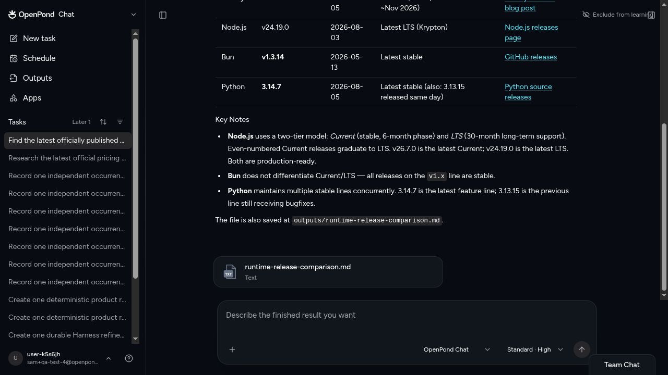Click the "Key Notes" heading
668x375 pixels.
pos(232,119)
